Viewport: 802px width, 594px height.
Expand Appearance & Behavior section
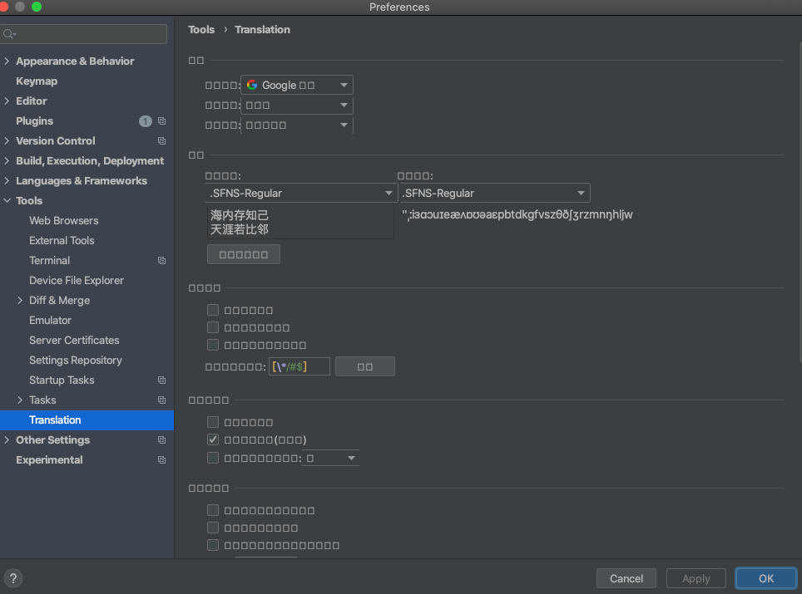[x=7, y=61]
